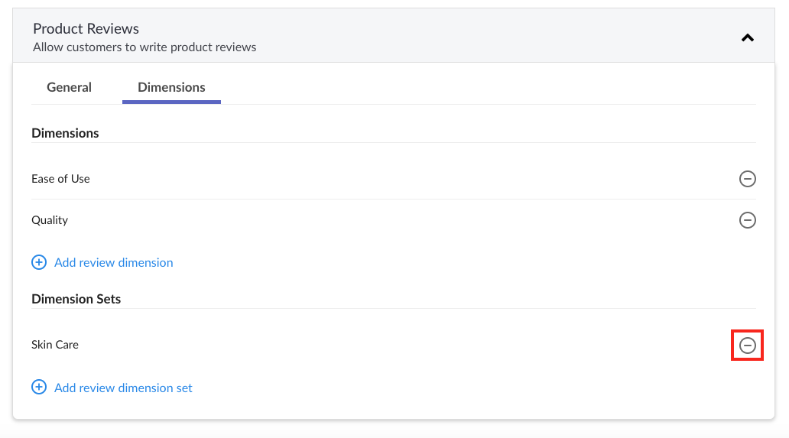Click plus icon beside Add review dimension

tap(39, 262)
